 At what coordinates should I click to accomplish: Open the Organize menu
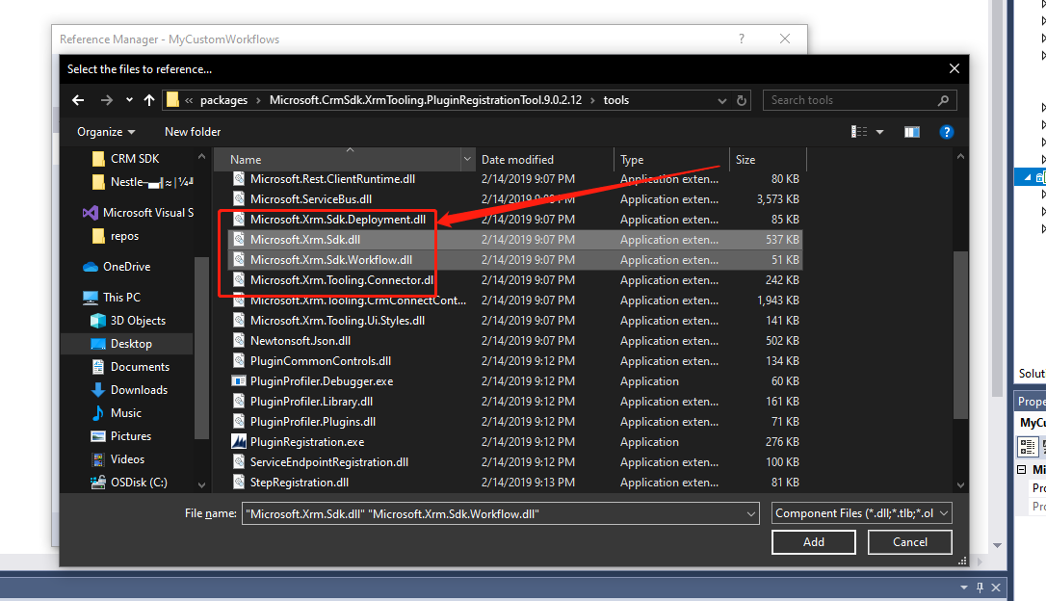(x=106, y=132)
